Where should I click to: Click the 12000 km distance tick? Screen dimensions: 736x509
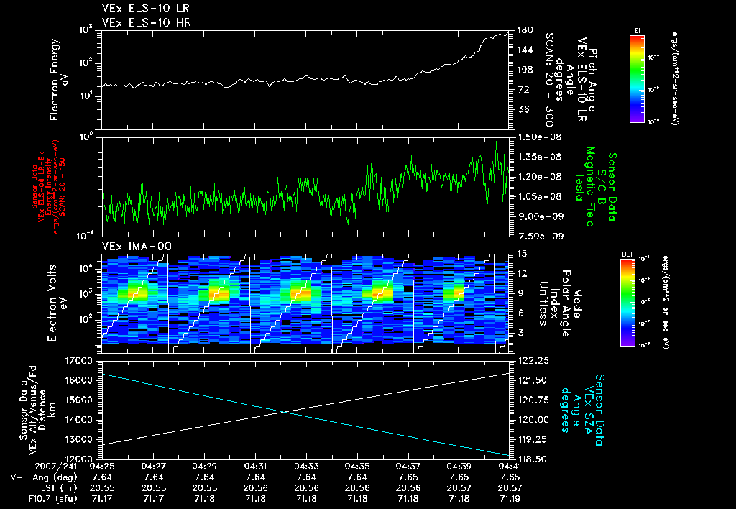(x=78, y=459)
